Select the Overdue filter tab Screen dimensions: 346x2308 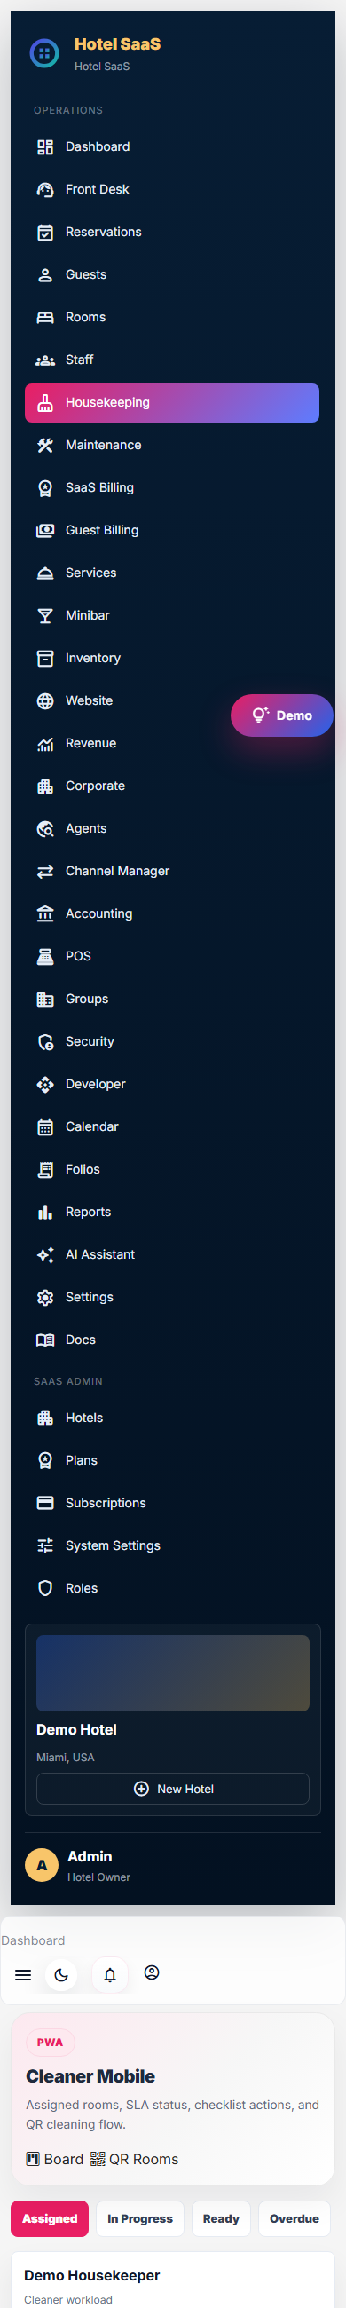click(294, 2217)
